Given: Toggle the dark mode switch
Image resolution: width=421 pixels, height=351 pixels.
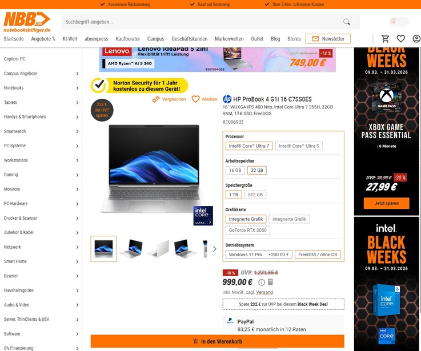Looking at the screenshot, I should 399,22.
